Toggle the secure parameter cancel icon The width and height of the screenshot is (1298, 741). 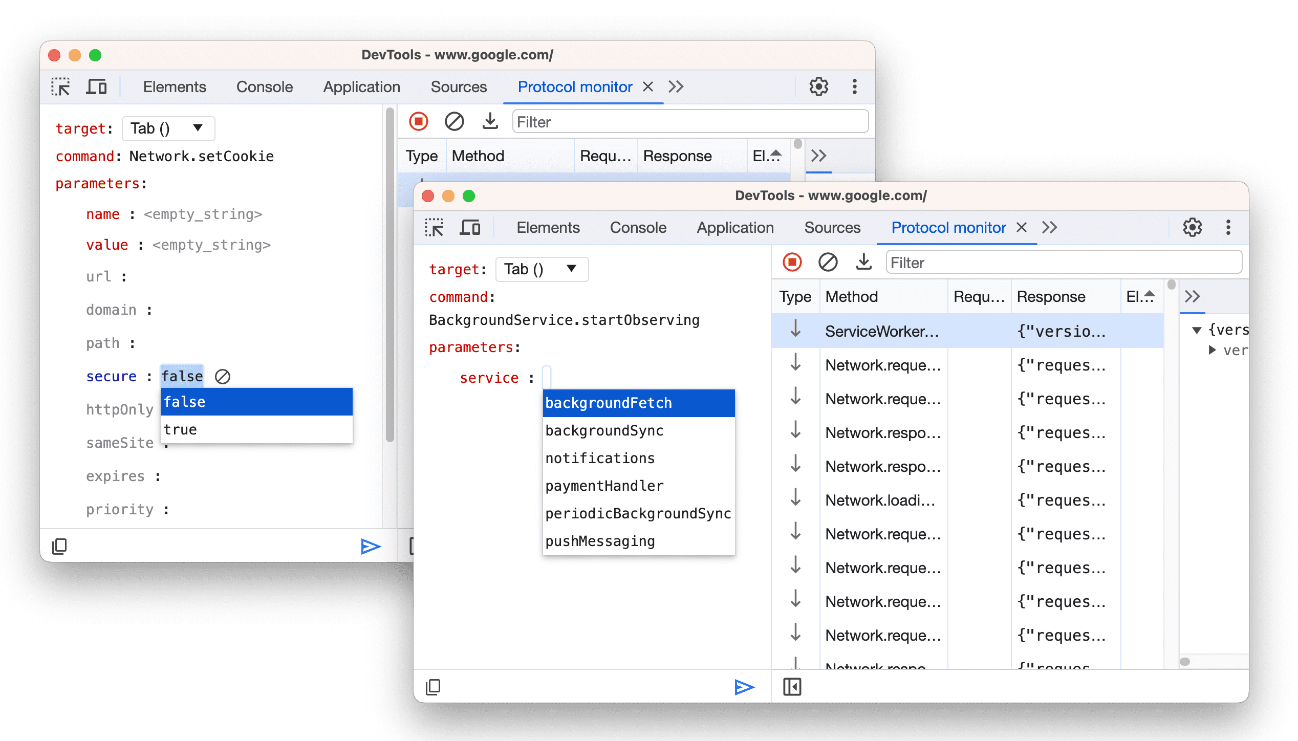click(x=222, y=376)
